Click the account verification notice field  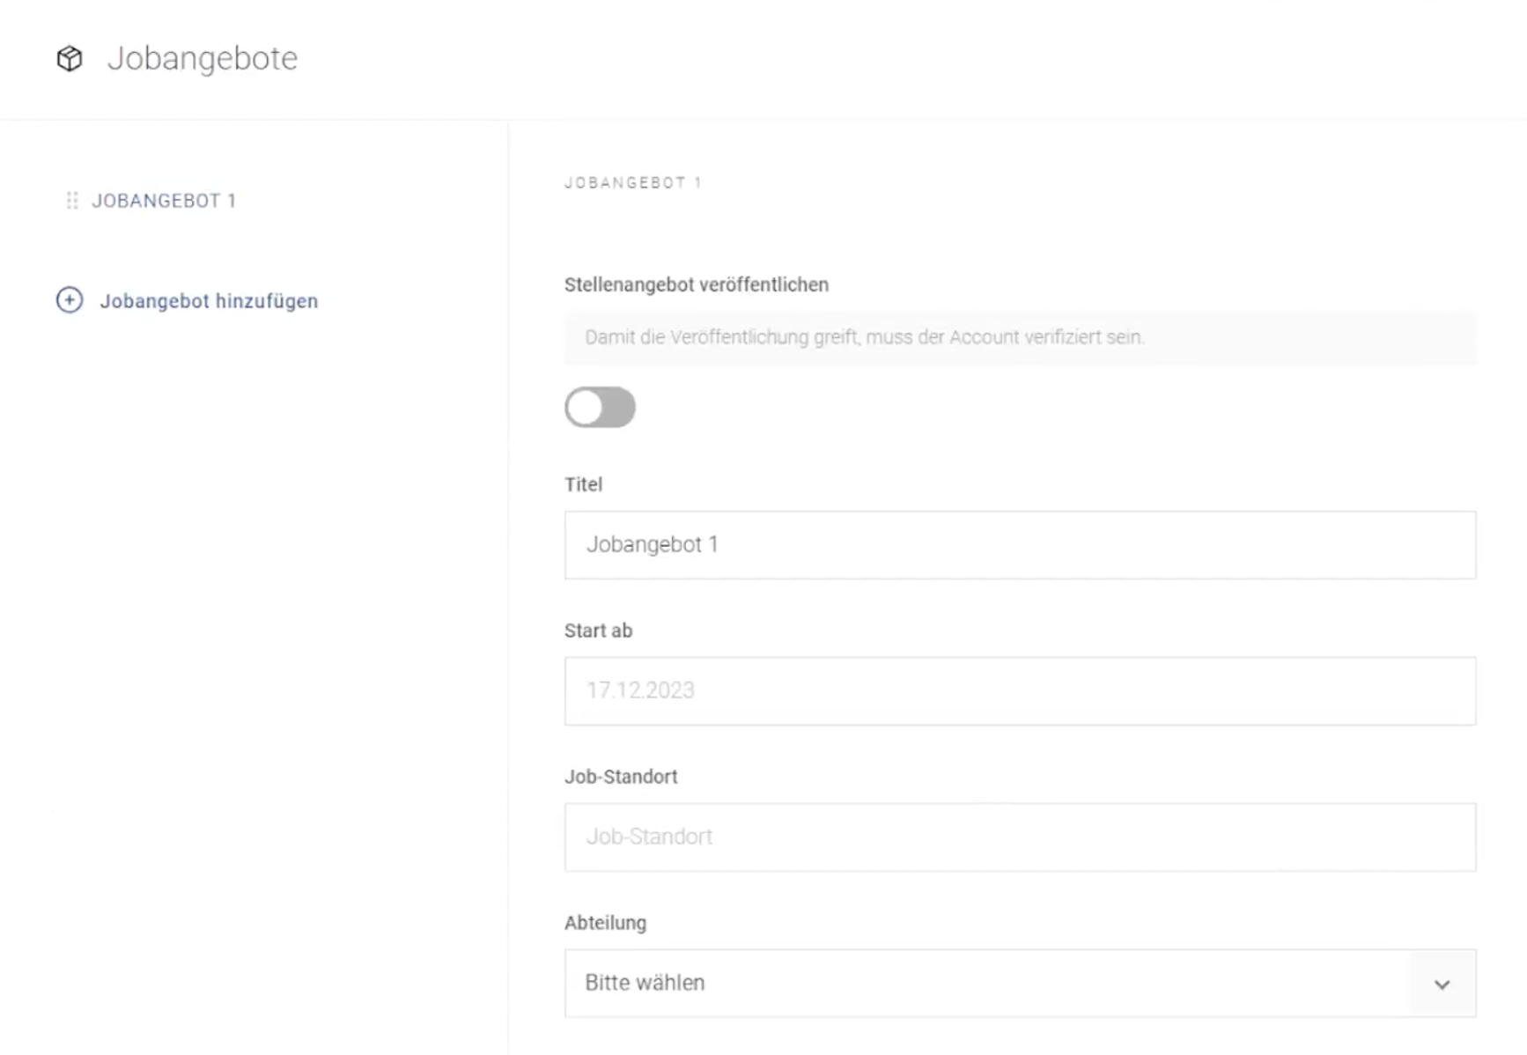(1020, 337)
